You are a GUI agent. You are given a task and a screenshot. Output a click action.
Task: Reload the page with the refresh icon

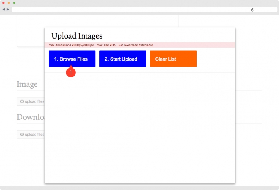252,10
